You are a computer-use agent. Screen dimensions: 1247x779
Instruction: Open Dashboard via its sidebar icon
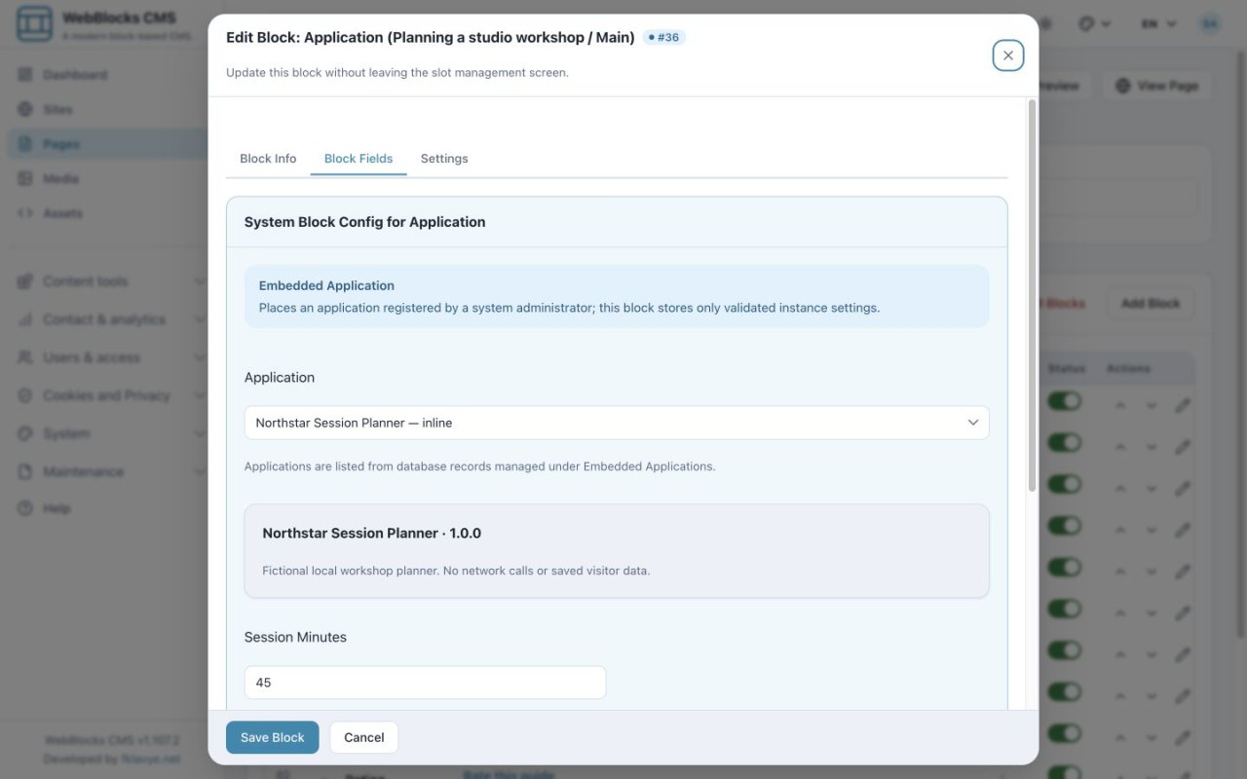(x=25, y=75)
